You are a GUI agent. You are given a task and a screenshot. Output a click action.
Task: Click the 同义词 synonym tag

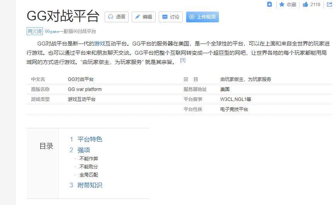tap(34, 31)
